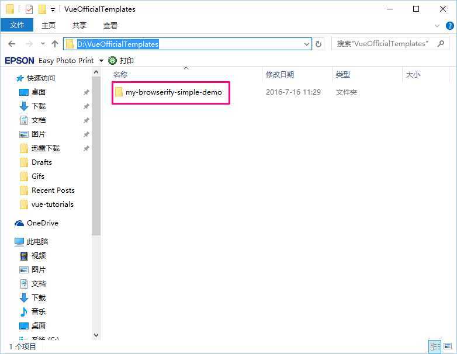This screenshot has height=354, width=457.
Task: Open Drafts folder in sidebar
Action: [36, 162]
